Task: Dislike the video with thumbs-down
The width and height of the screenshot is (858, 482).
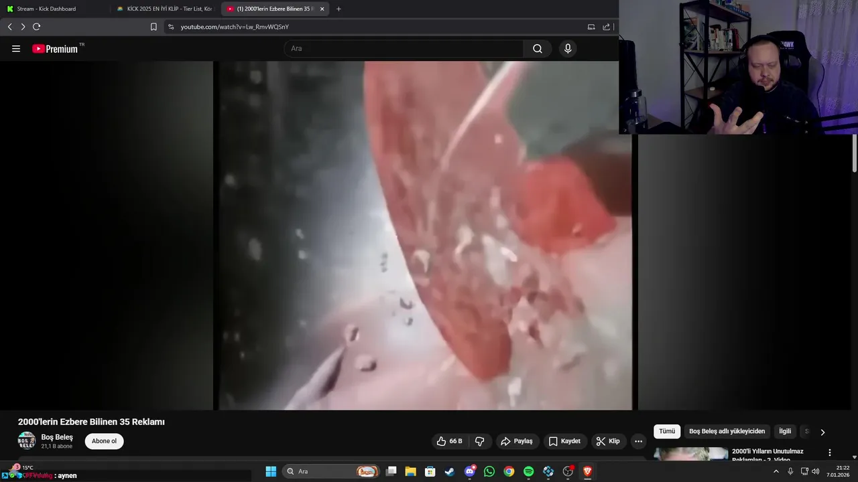Action: (x=480, y=441)
